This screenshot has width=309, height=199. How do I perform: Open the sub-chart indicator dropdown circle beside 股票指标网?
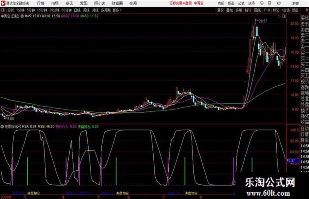(x=2, y=126)
